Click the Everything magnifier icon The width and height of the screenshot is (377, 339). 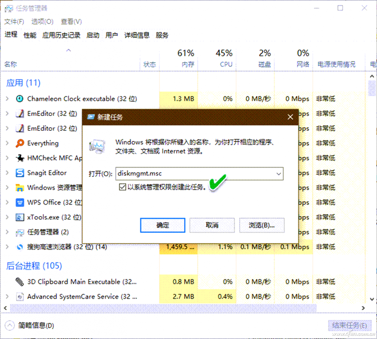point(20,143)
